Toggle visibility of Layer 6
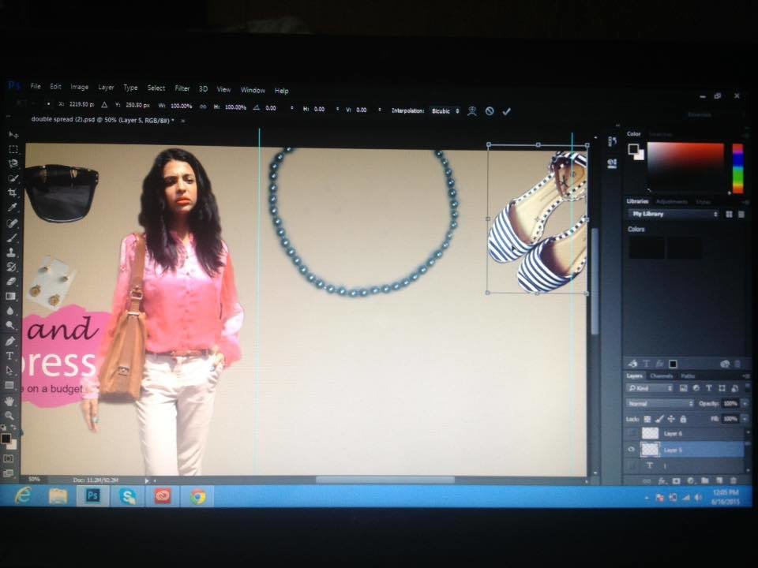 pyautogui.click(x=632, y=433)
